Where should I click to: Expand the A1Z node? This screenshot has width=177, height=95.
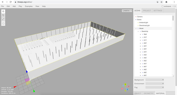(x=140, y=37)
